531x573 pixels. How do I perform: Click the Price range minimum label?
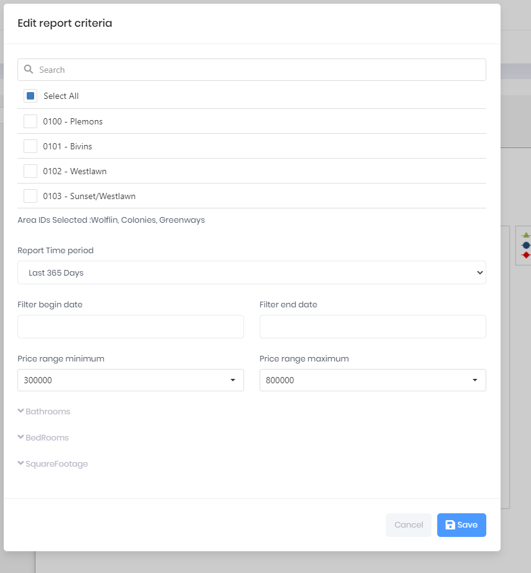[61, 359]
